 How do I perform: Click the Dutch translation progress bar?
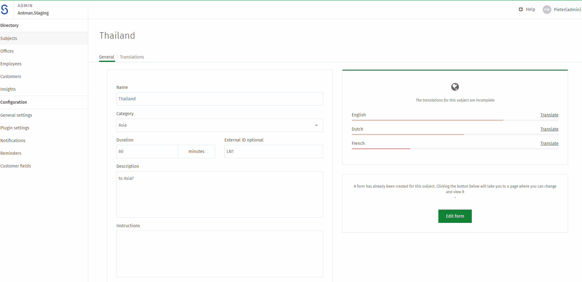455,134
